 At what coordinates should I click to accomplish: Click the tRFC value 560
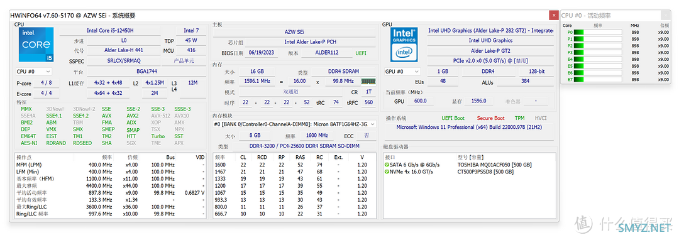click(x=369, y=102)
